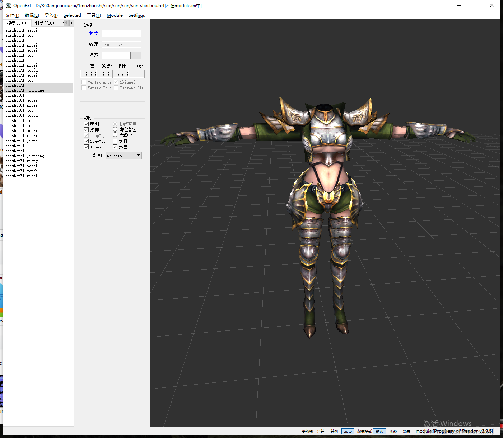Select sheshouE1.toufa in the mesh list
This screenshot has height=438, width=503.
pos(38,171)
